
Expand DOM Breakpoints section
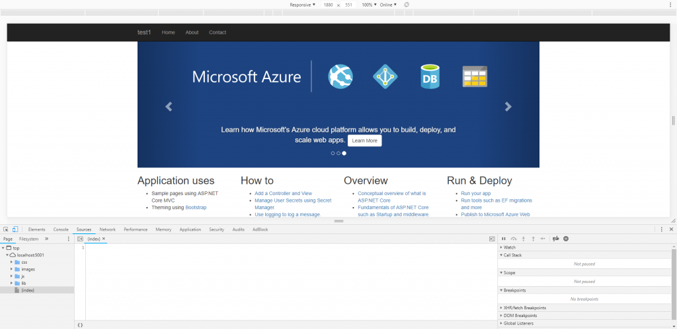coord(586,316)
